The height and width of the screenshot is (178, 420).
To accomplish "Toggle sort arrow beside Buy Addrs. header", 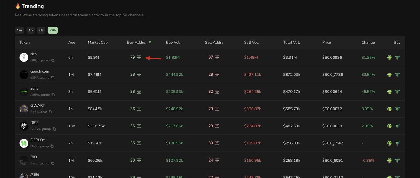I will click(150, 42).
